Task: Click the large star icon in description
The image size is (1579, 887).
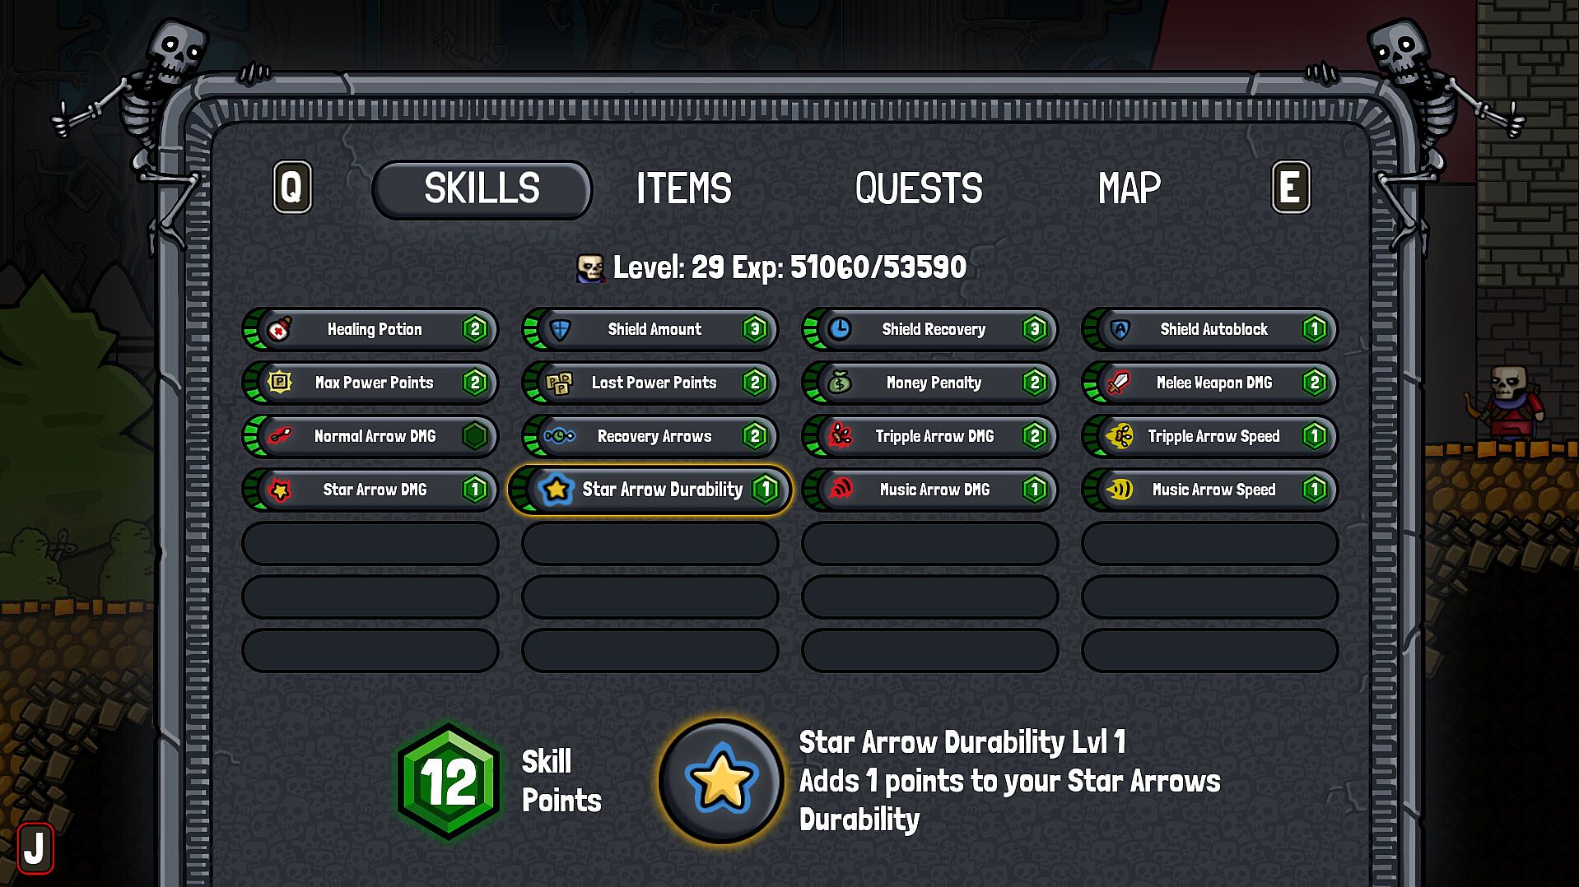Action: point(721,781)
